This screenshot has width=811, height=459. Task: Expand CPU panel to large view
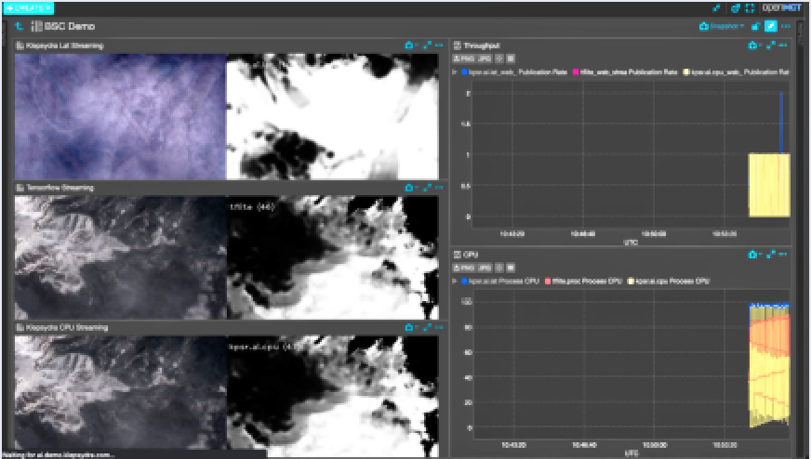pos(771,255)
